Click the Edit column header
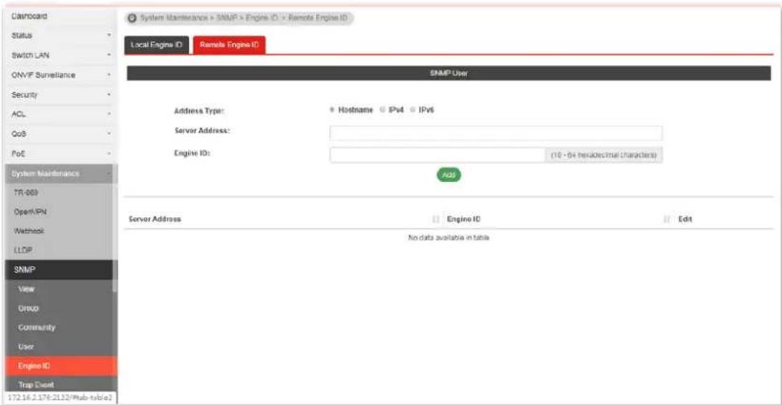Screen dimensions: 782x405 [686, 219]
